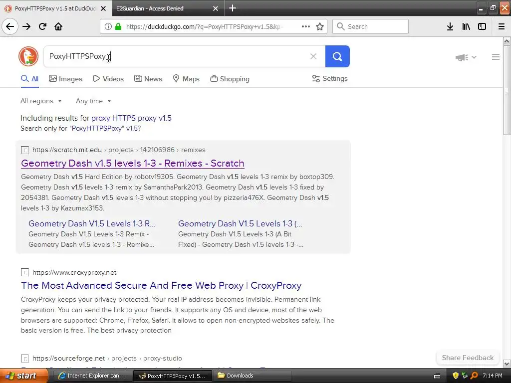The image size is (511, 383).
Task: Click the scratch.mit.edu result favicon
Action: 25,150
